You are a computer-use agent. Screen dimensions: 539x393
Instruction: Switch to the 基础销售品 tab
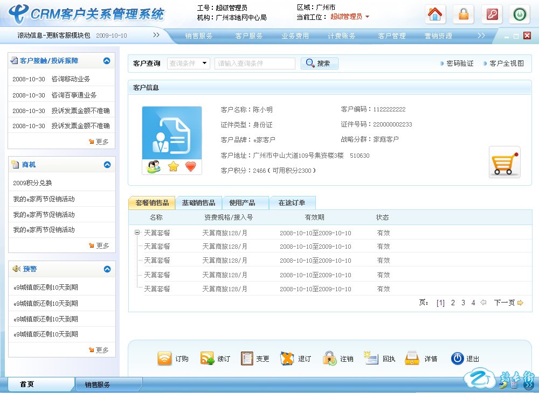(198, 203)
